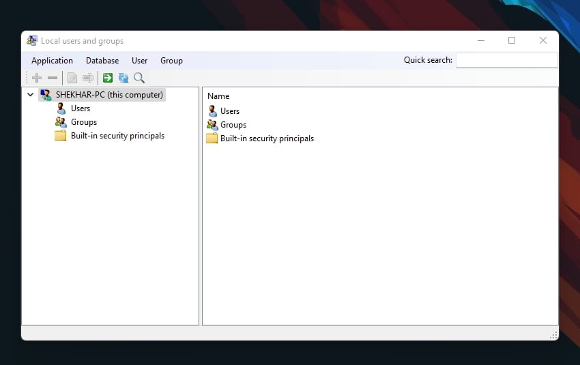Select Built-in security principals in left tree

tap(117, 136)
